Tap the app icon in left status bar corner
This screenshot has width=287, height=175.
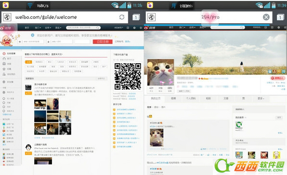pyautogui.click(x=6, y=5)
